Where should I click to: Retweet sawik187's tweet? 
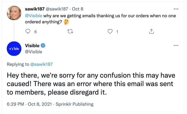70,32
